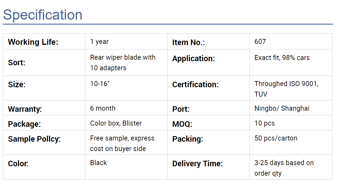
Task: Select the Working Life label cell
Action: point(44,42)
